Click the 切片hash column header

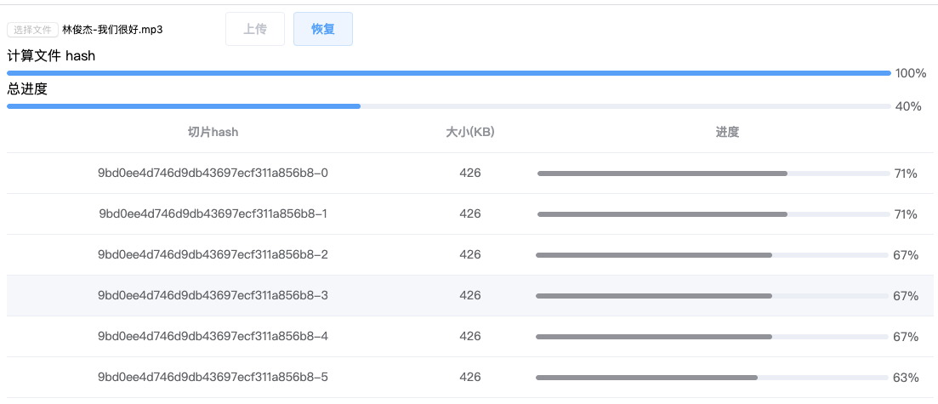(213, 132)
